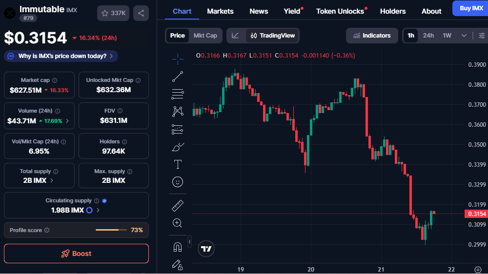
Task: Select the trend line drawing tool
Action: point(178,77)
